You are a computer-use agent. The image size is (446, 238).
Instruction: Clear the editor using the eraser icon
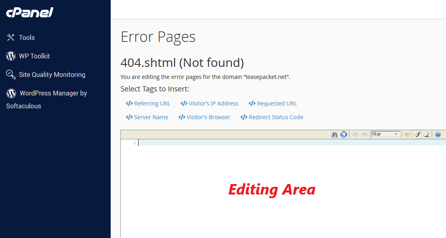tap(427, 135)
